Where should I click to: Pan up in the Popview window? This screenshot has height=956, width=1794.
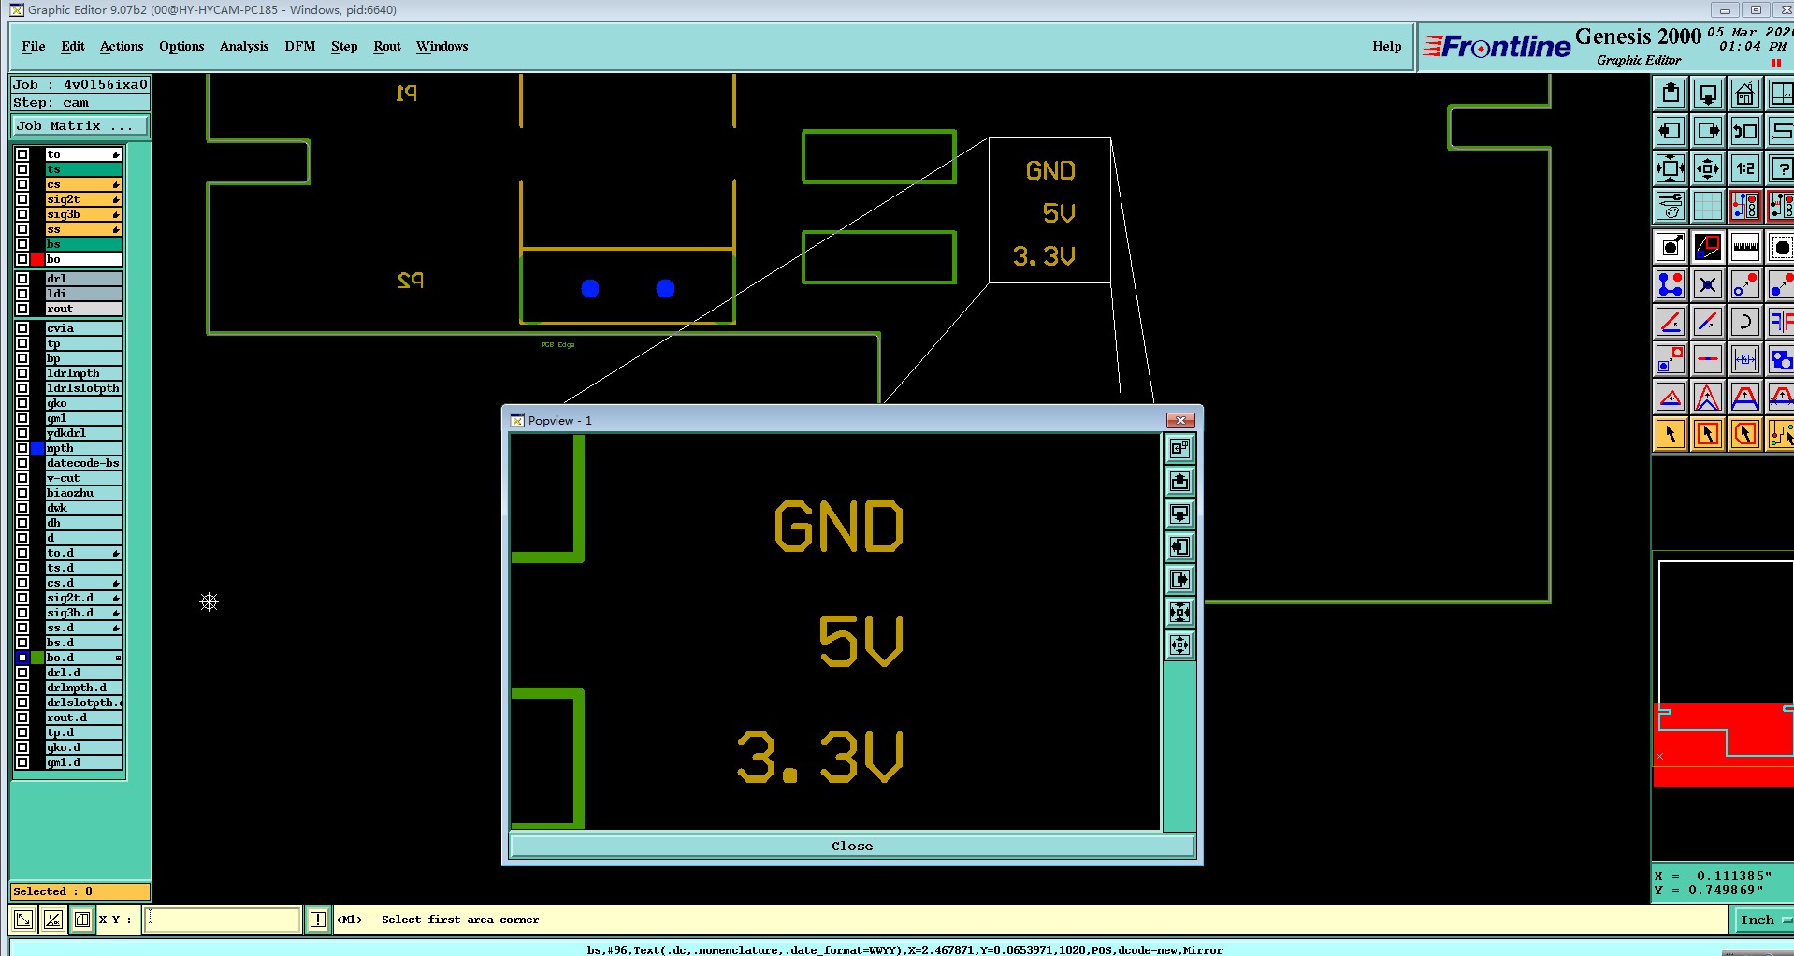coord(1180,482)
